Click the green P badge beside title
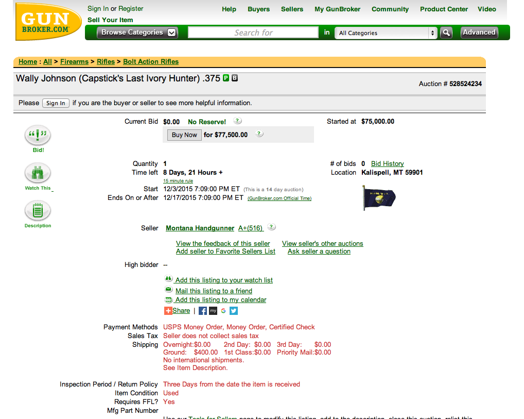The image size is (524, 419). click(226, 78)
